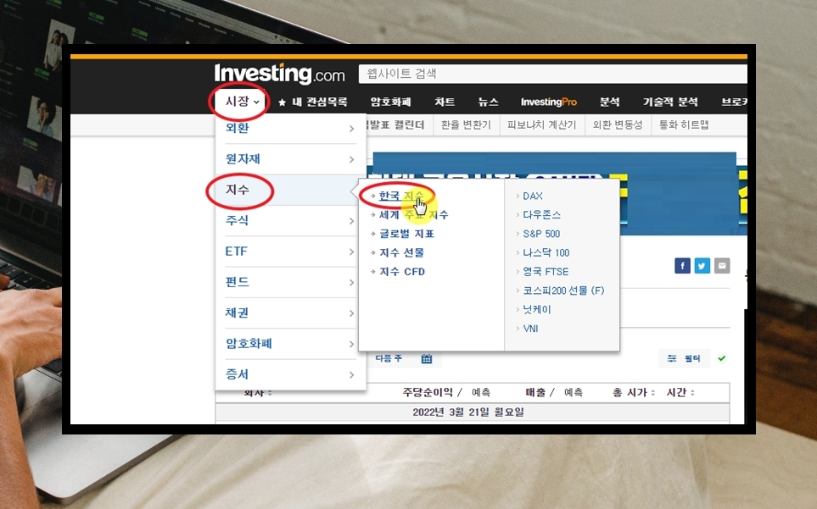Click the 매출 / 예측 column header
This screenshot has width=817, height=509.
[x=554, y=392]
